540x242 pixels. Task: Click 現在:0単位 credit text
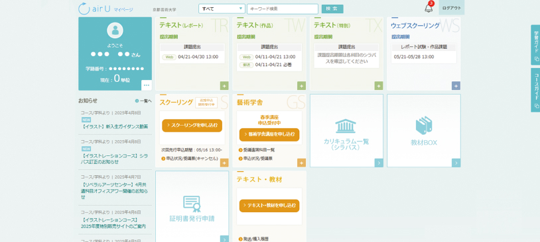[x=115, y=79]
